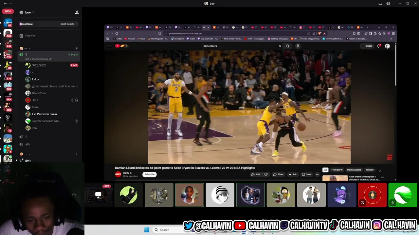Screen dimensions: 419x235
Task: Like the ESPN video with thumbs up
Action: point(256,174)
